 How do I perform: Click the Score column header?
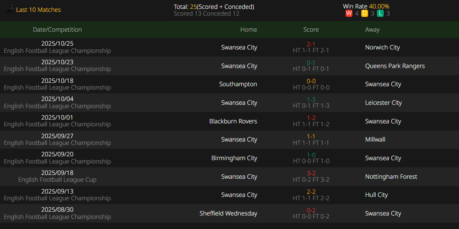pos(311,30)
